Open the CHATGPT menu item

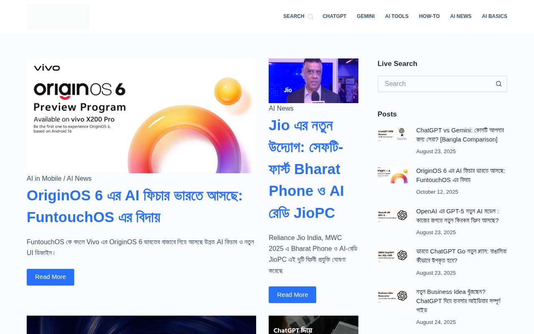(334, 17)
